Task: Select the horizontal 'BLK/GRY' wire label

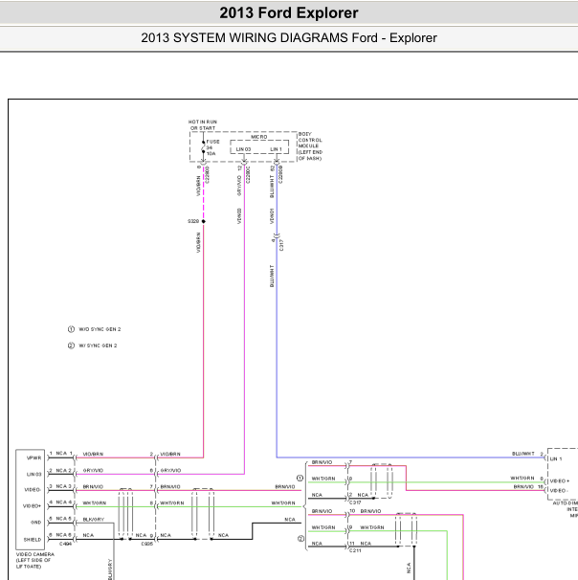Action: coord(94,520)
